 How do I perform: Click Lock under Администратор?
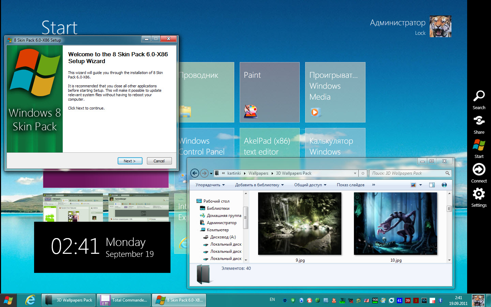click(x=420, y=33)
